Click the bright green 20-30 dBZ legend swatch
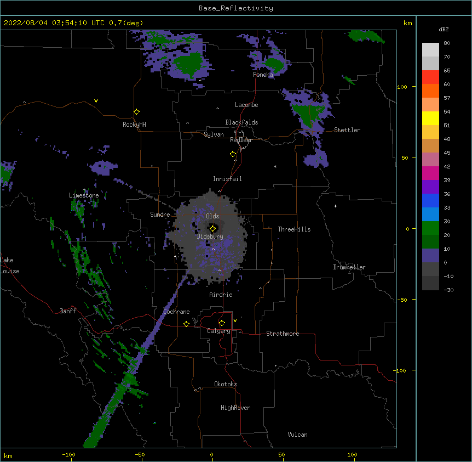The height and width of the screenshot is (462, 472). pos(430,228)
